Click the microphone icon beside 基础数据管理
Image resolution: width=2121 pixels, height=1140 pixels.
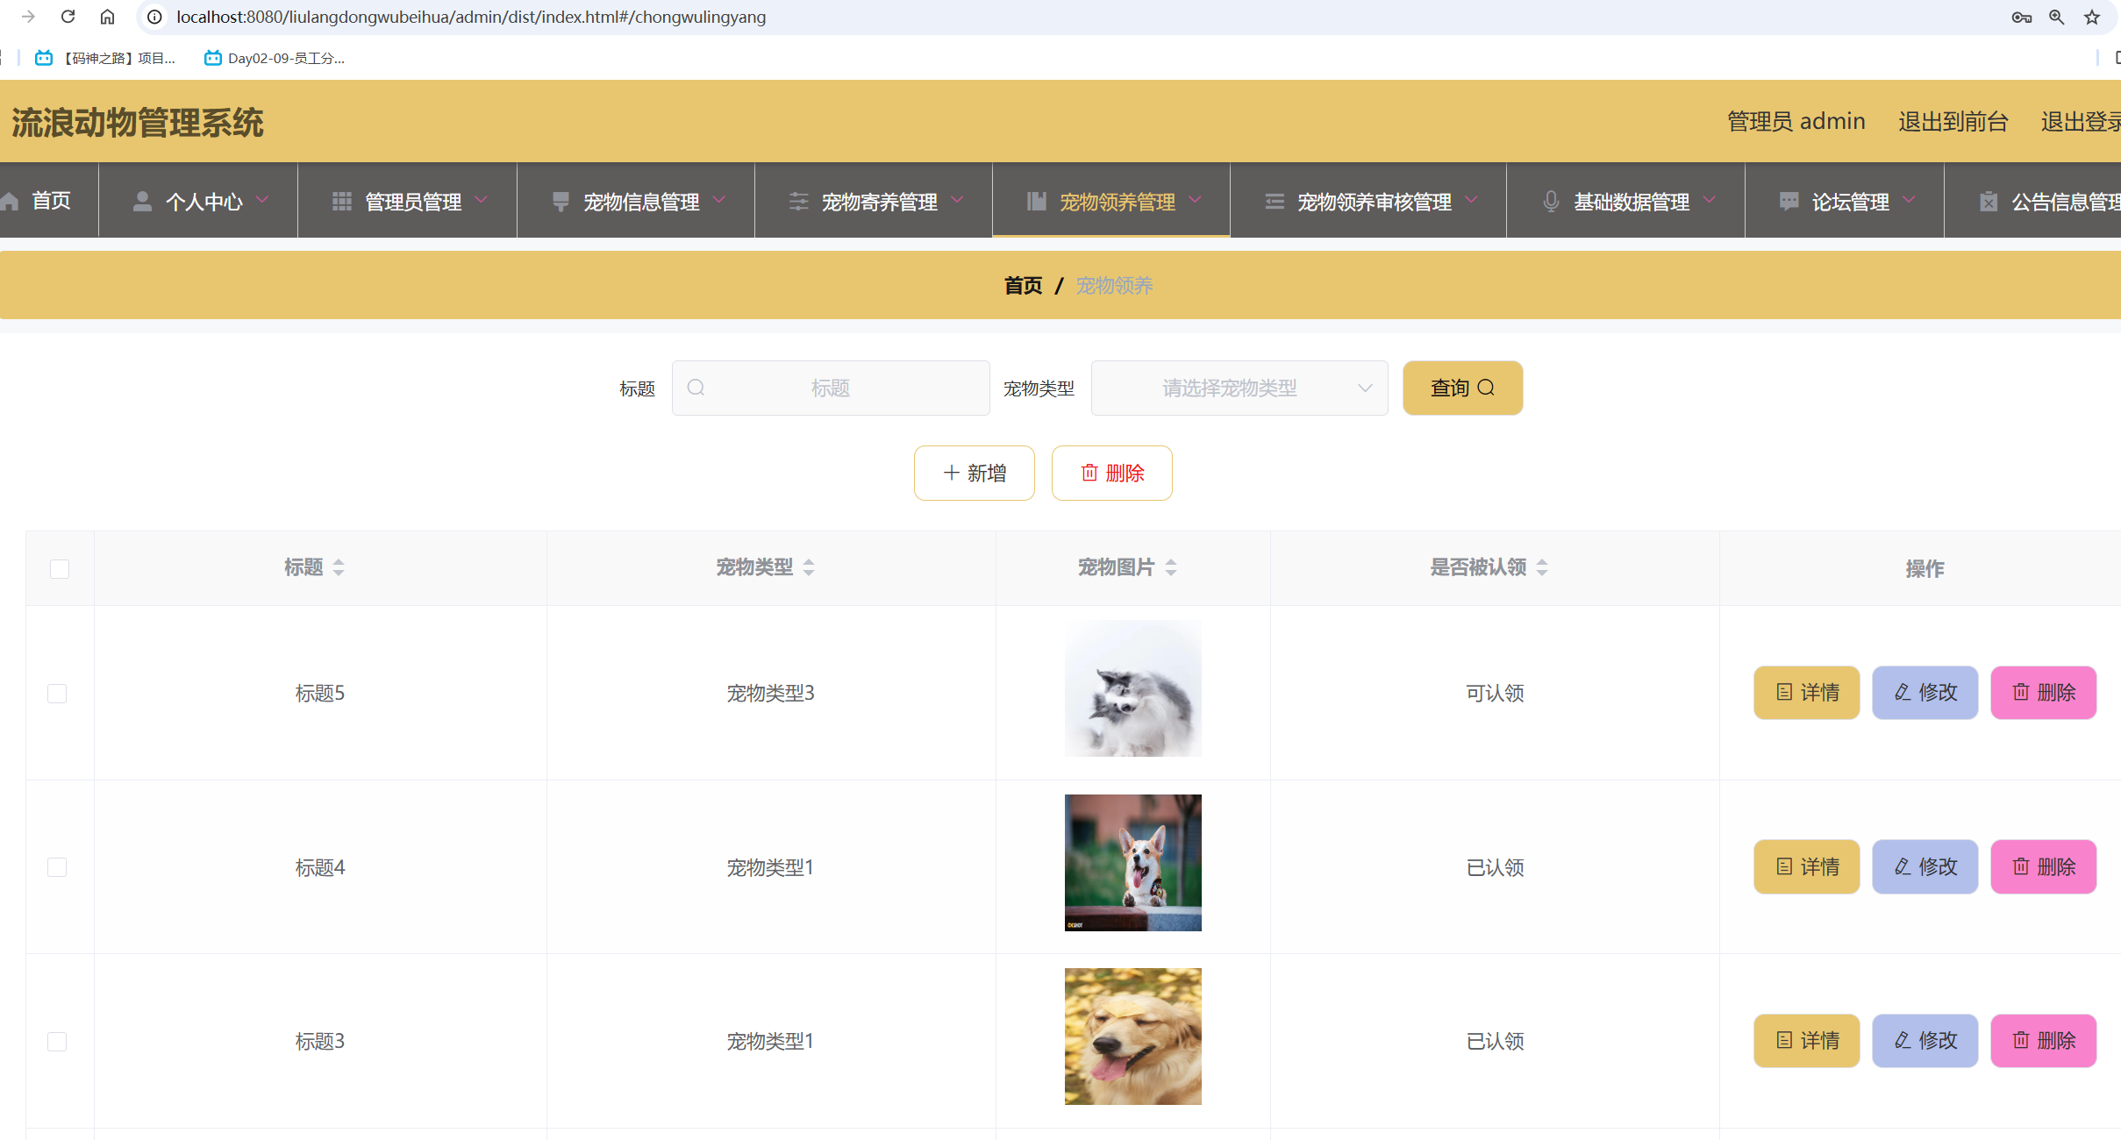tap(1551, 201)
